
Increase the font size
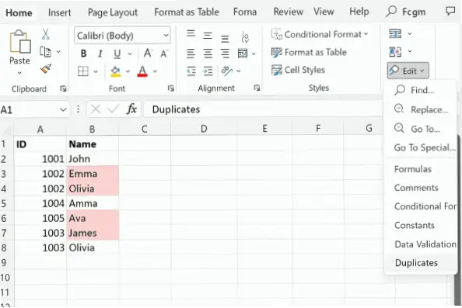click(x=148, y=54)
